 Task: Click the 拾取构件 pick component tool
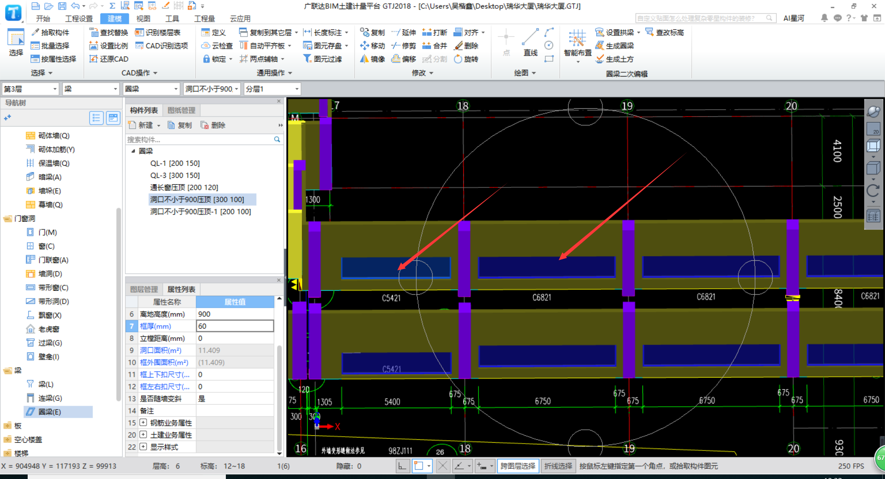click(50, 32)
